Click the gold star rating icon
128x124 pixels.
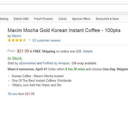[17, 40]
